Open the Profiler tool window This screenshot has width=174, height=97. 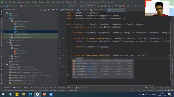62,88
